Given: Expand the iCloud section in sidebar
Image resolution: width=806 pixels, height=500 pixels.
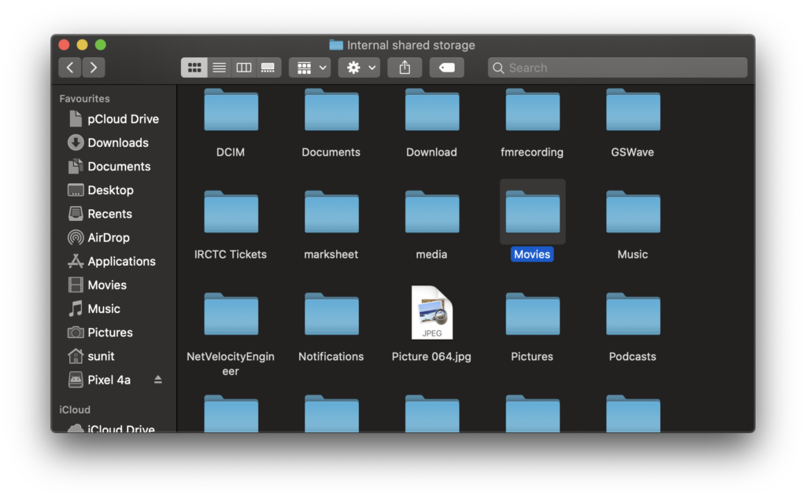Looking at the screenshot, I should click(x=75, y=410).
